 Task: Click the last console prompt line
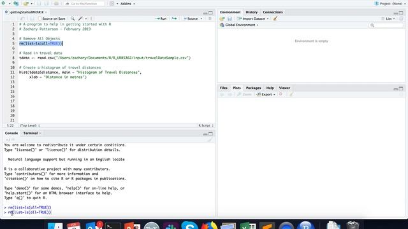point(28,212)
